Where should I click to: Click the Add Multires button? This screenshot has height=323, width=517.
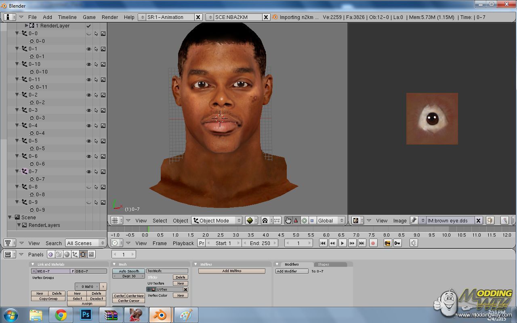(231, 271)
